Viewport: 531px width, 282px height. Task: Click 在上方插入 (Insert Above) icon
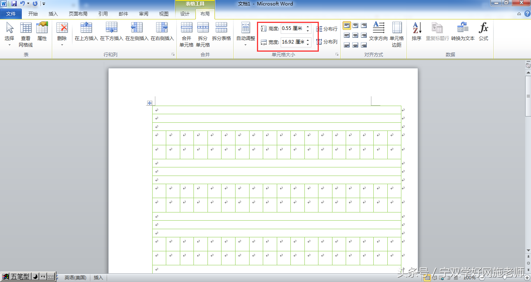[x=86, y=28]
